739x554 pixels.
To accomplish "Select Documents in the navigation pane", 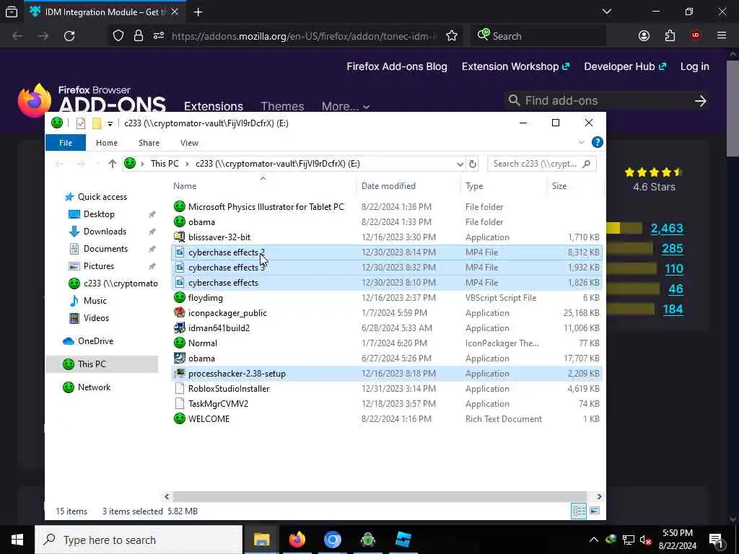I will [105, 249].
